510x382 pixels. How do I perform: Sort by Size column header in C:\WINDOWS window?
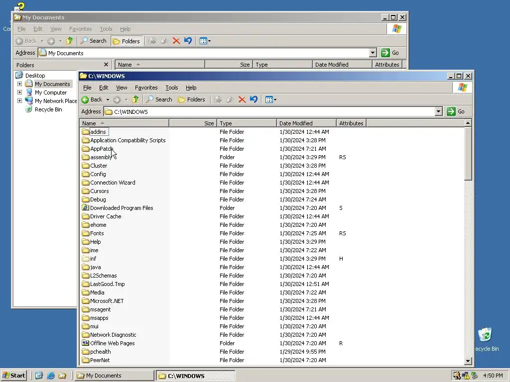(x=193, y=123)
